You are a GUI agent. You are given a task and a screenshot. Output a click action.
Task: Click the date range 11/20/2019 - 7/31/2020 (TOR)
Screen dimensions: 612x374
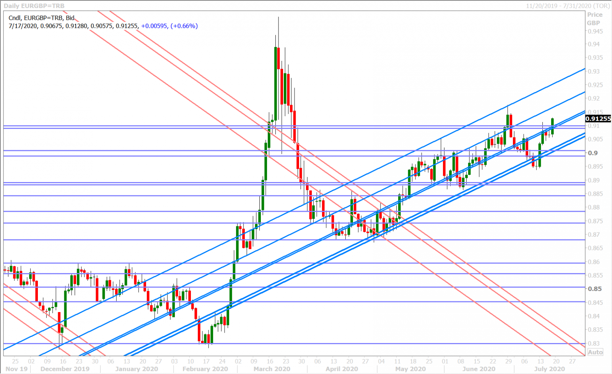point(568,6)
